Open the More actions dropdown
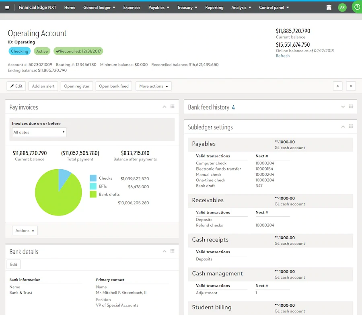The height and width of the screenshot is (316, 362). pyautogui.click(x=154, y=86)
